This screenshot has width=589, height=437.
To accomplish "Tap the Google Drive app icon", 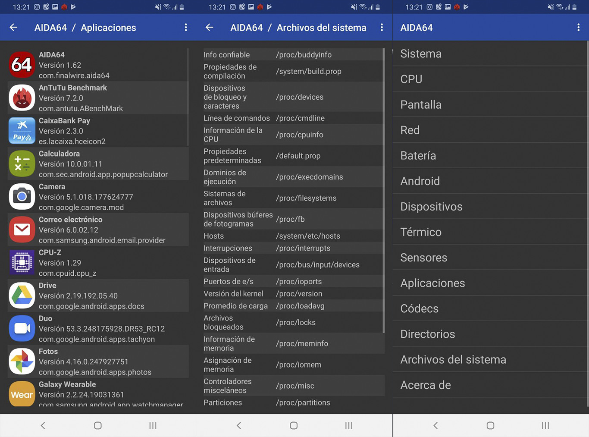I will click(x=22, y=296).
